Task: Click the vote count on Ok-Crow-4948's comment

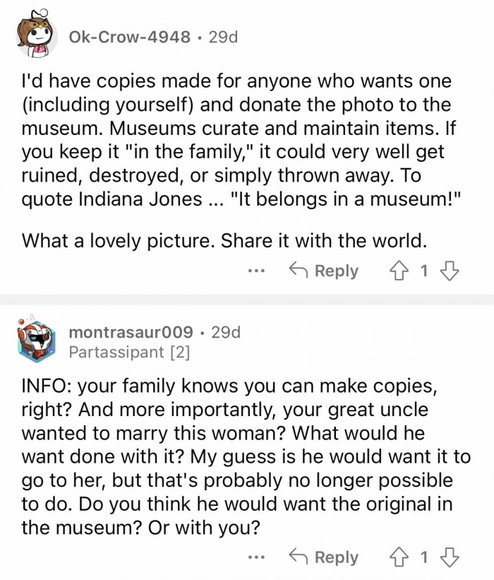Action: 425,271
